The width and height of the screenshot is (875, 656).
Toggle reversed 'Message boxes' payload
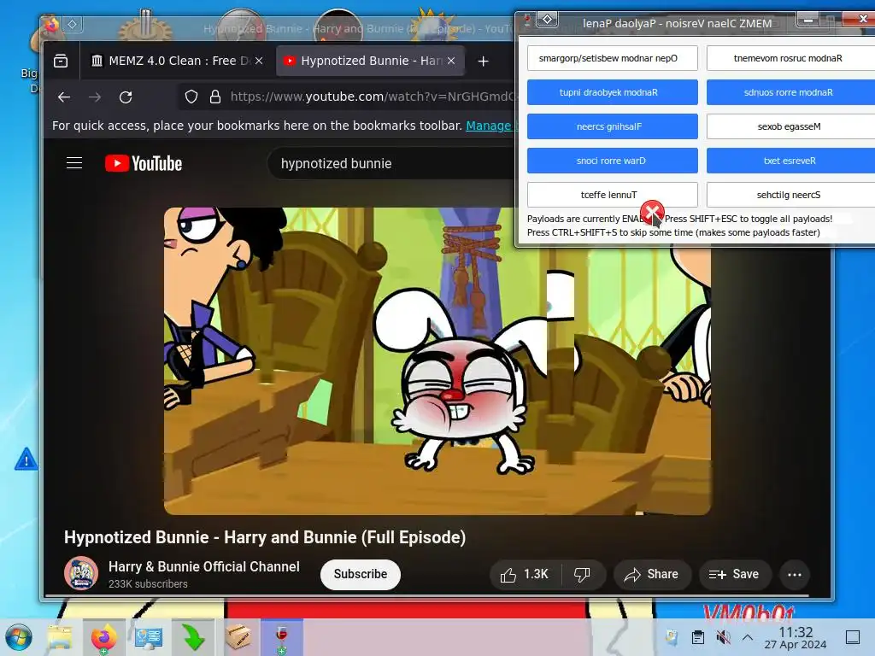tap(790, 126)
